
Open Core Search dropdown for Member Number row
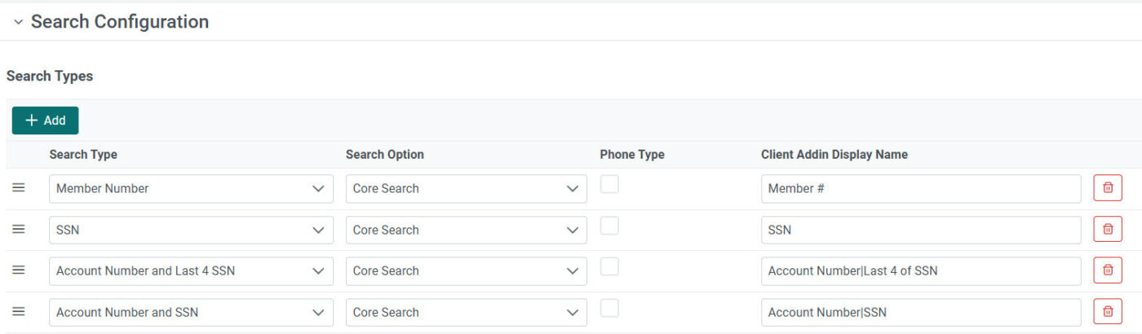[x=466, y=188]
